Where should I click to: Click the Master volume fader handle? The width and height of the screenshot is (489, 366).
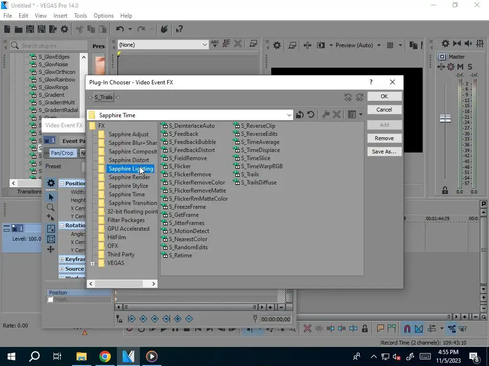click(445, 118)
